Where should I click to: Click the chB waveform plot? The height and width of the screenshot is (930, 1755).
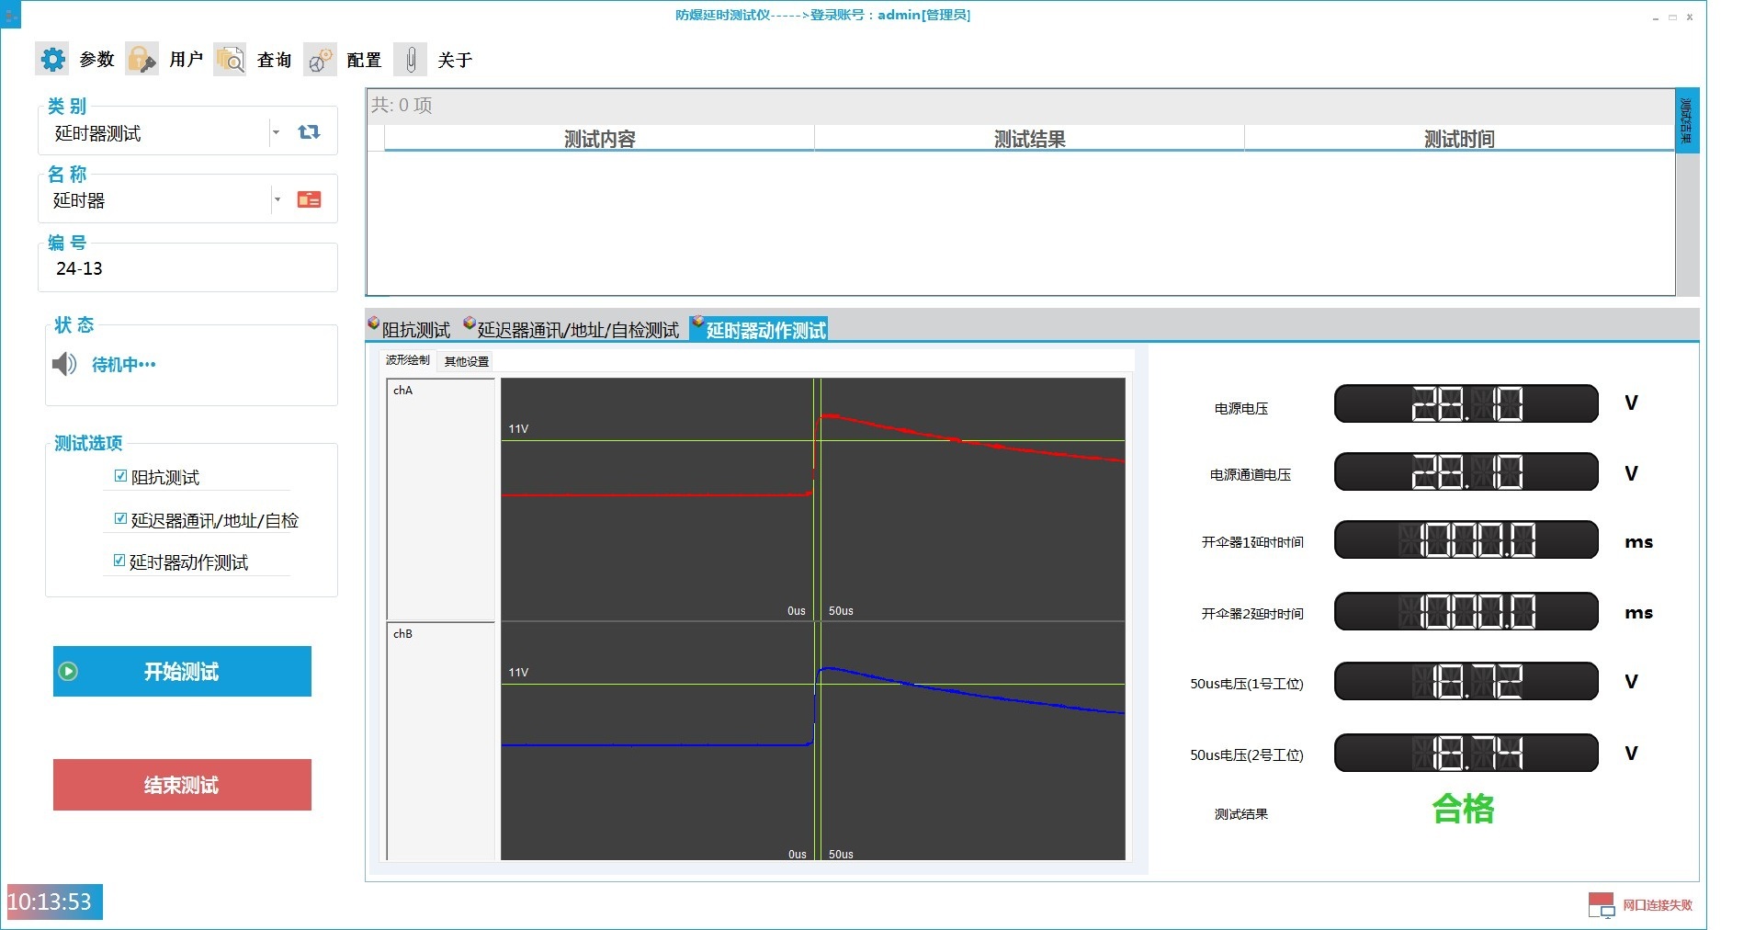pyautogui.click(x=812, y=742)
